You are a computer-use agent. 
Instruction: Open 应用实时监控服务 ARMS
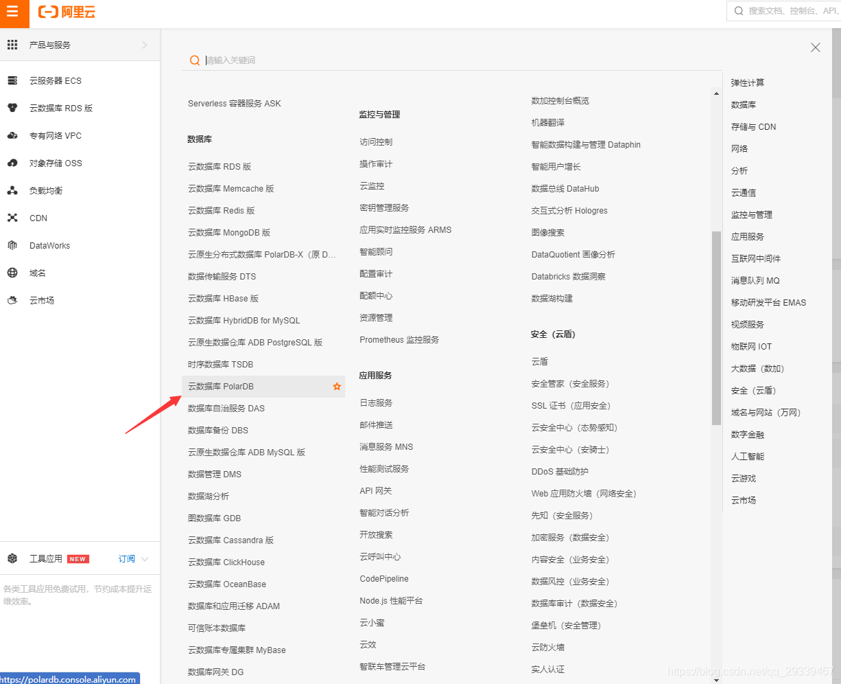[405, 230]
